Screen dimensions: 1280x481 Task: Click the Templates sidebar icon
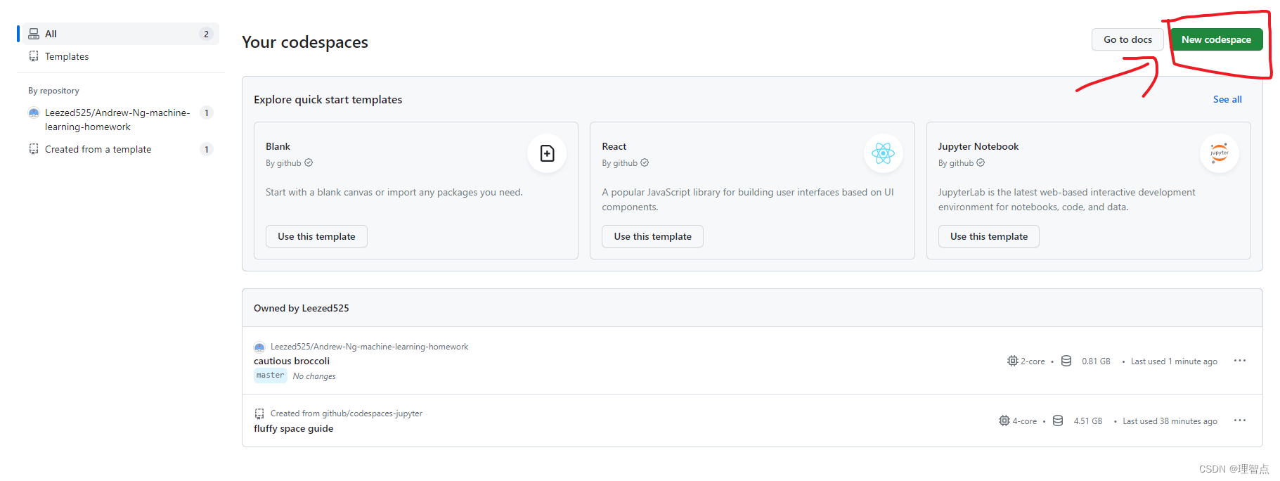click(34, 56)
